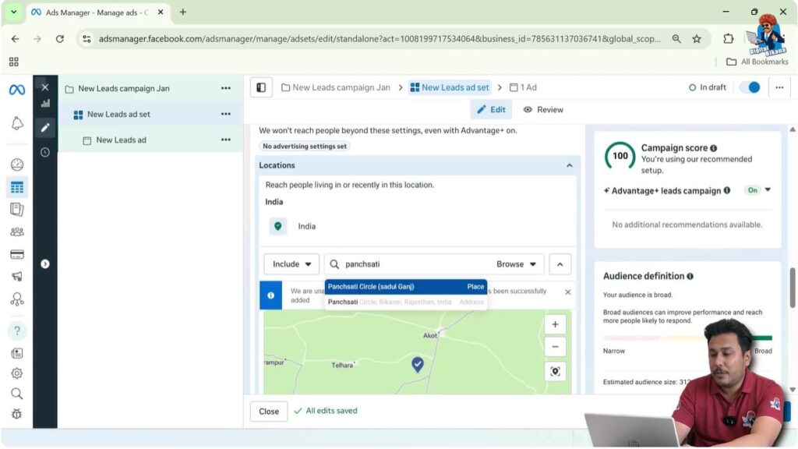The height and width of the screenshot is (449, 798).
Task: Choose Panchsati Circle (sadul Ganj) Place suggestion
Action: pyautogui.click(x=405, y=287)
